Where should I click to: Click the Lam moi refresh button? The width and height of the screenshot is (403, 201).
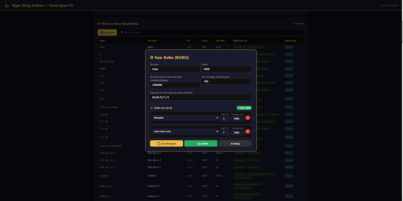[107, 32]
